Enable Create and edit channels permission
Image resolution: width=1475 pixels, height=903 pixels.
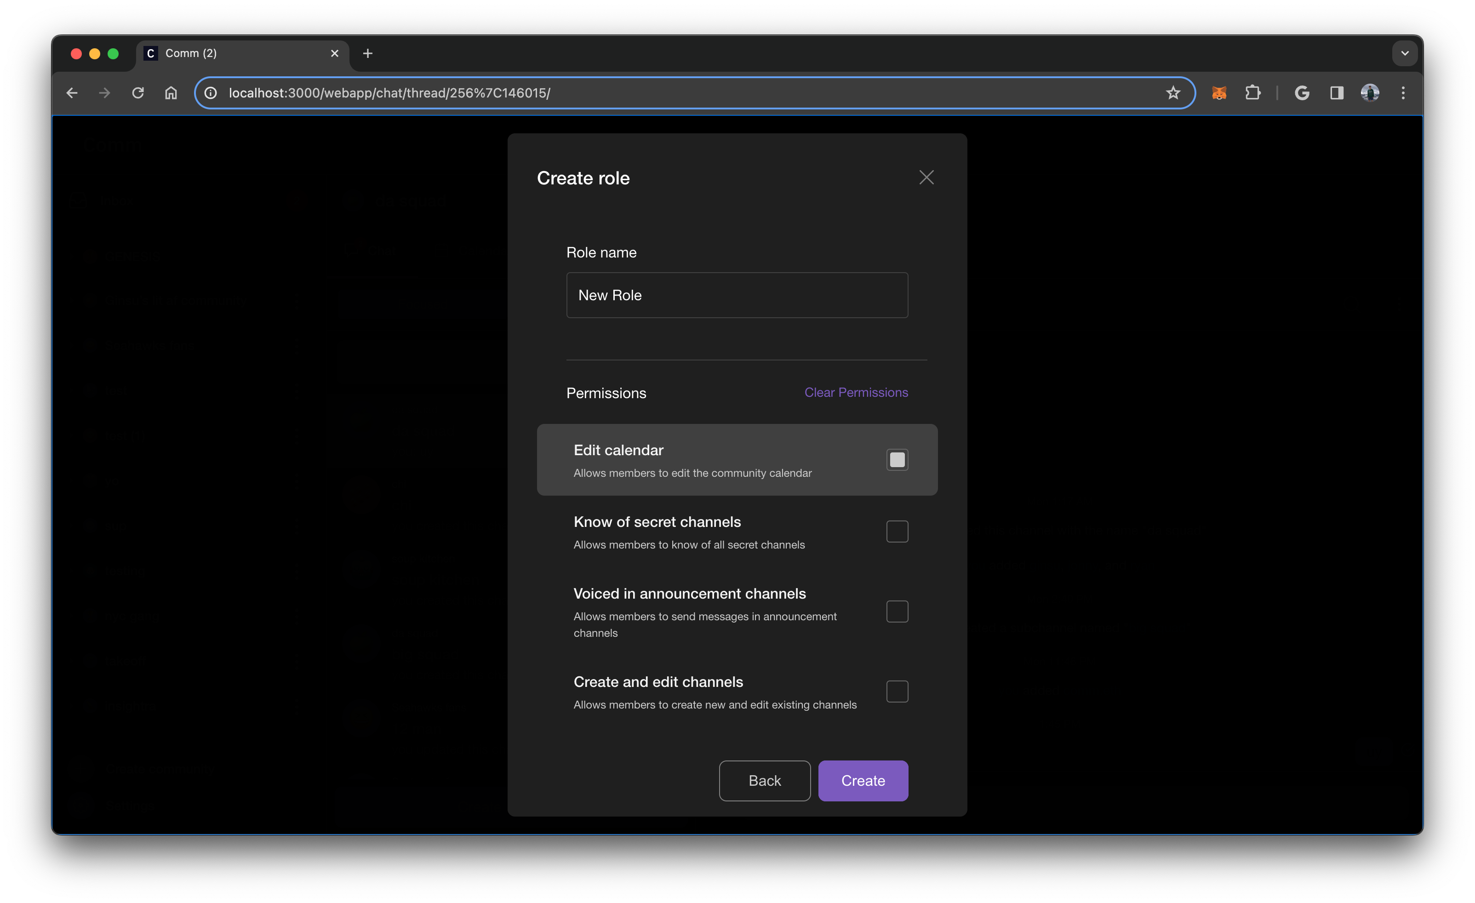[x=897, y=692]
